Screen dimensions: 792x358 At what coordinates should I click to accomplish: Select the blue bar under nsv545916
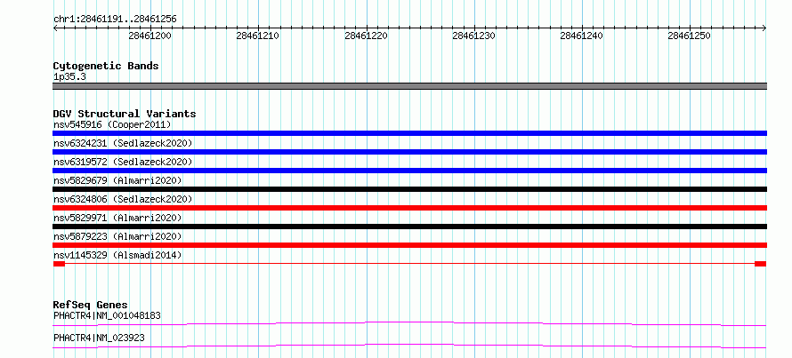tap(409, 133)
